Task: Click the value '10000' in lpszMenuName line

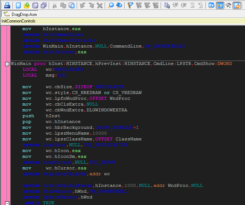Action: 100,134
